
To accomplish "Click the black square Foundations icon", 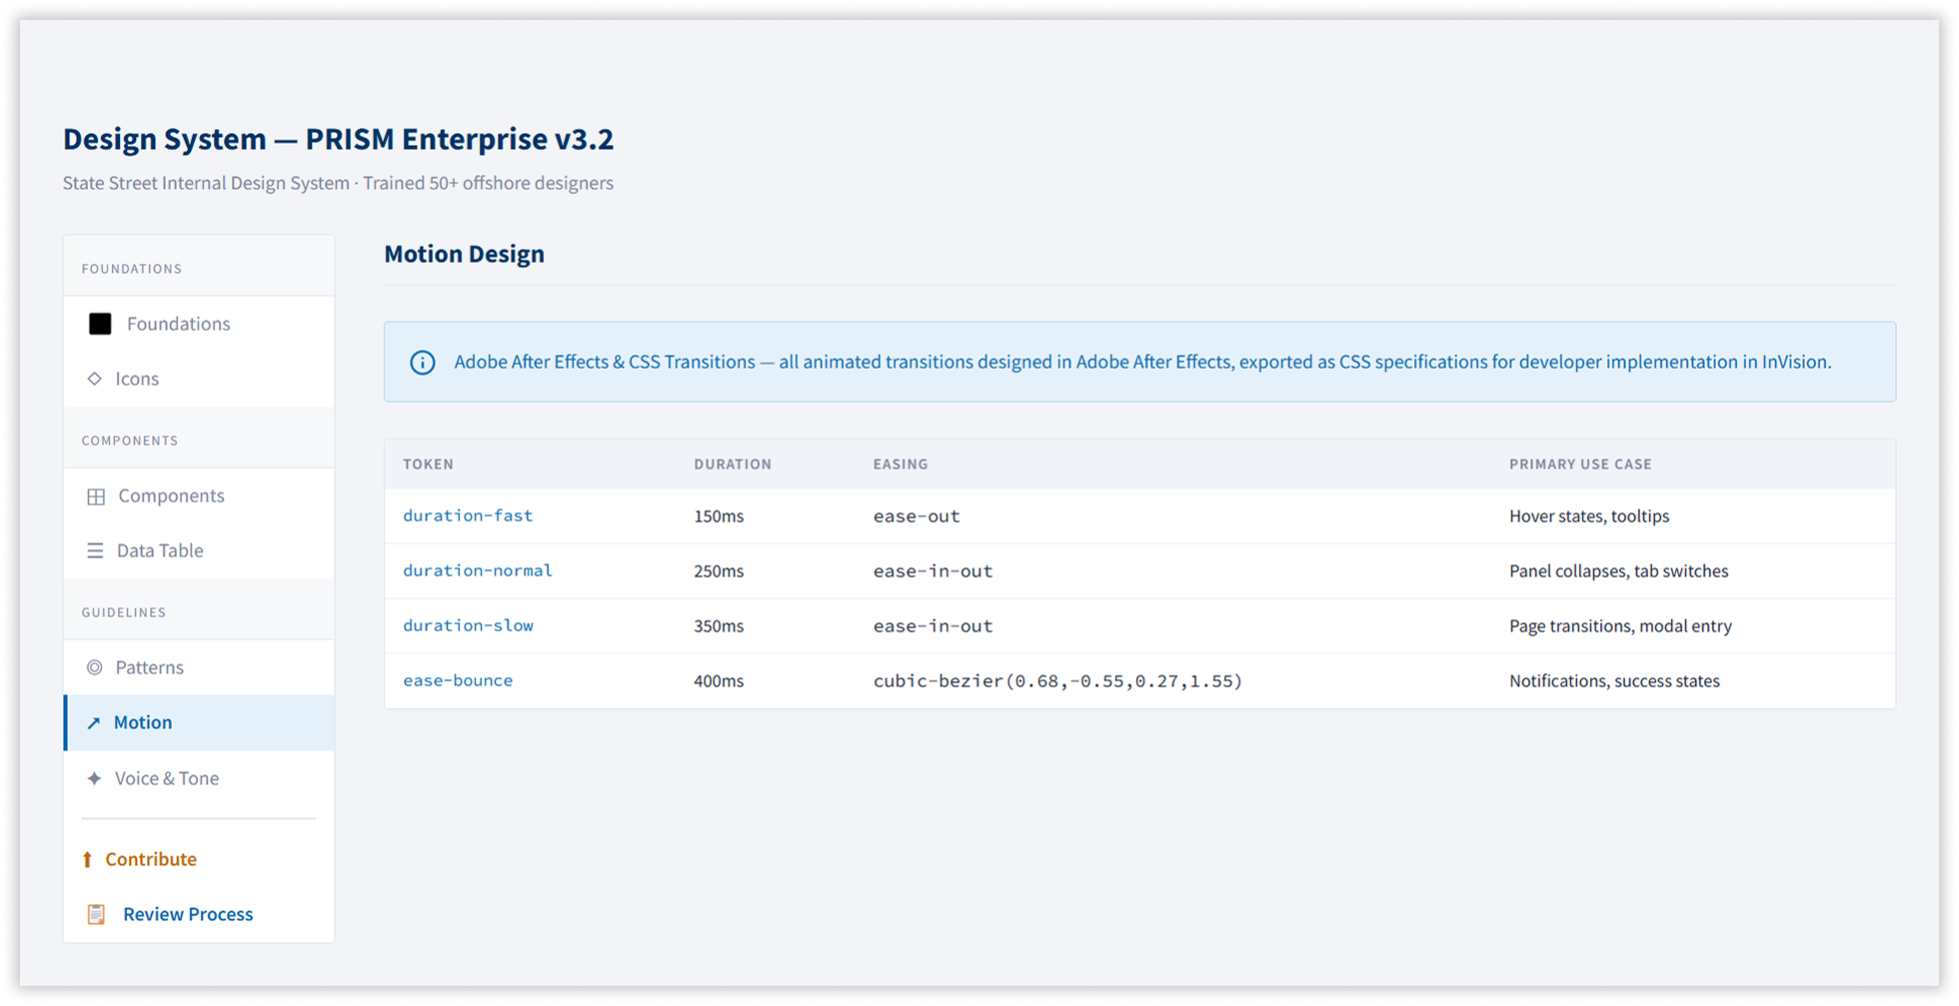I will [x=100, y=324].
